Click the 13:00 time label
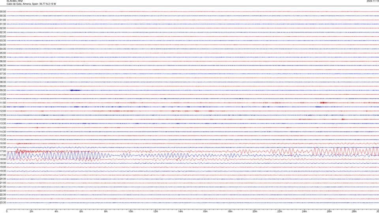 pyautogui.click(x=3, y=119)
